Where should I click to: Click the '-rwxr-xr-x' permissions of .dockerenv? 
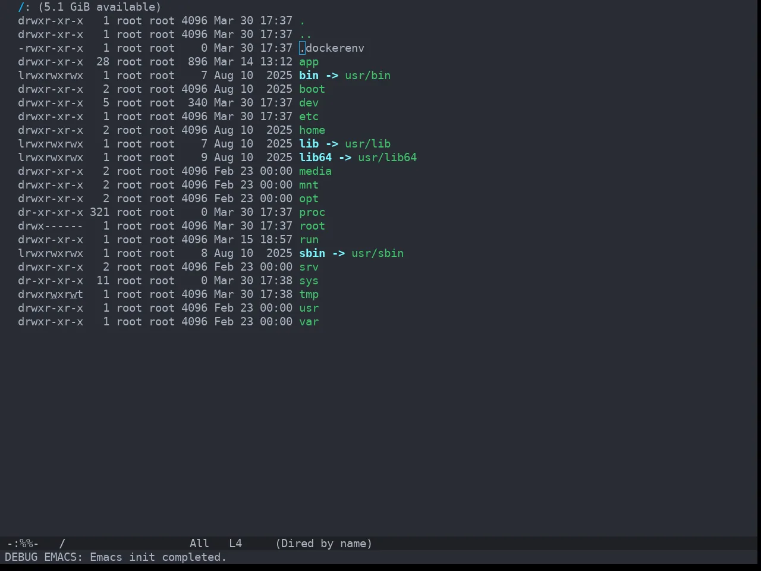pos(51,48)
